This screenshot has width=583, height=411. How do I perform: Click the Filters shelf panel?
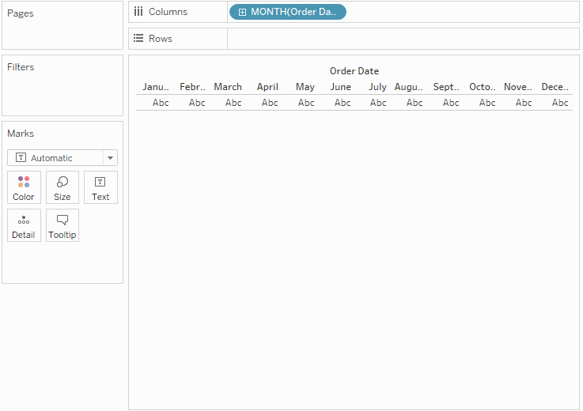[x=62, y=85]
